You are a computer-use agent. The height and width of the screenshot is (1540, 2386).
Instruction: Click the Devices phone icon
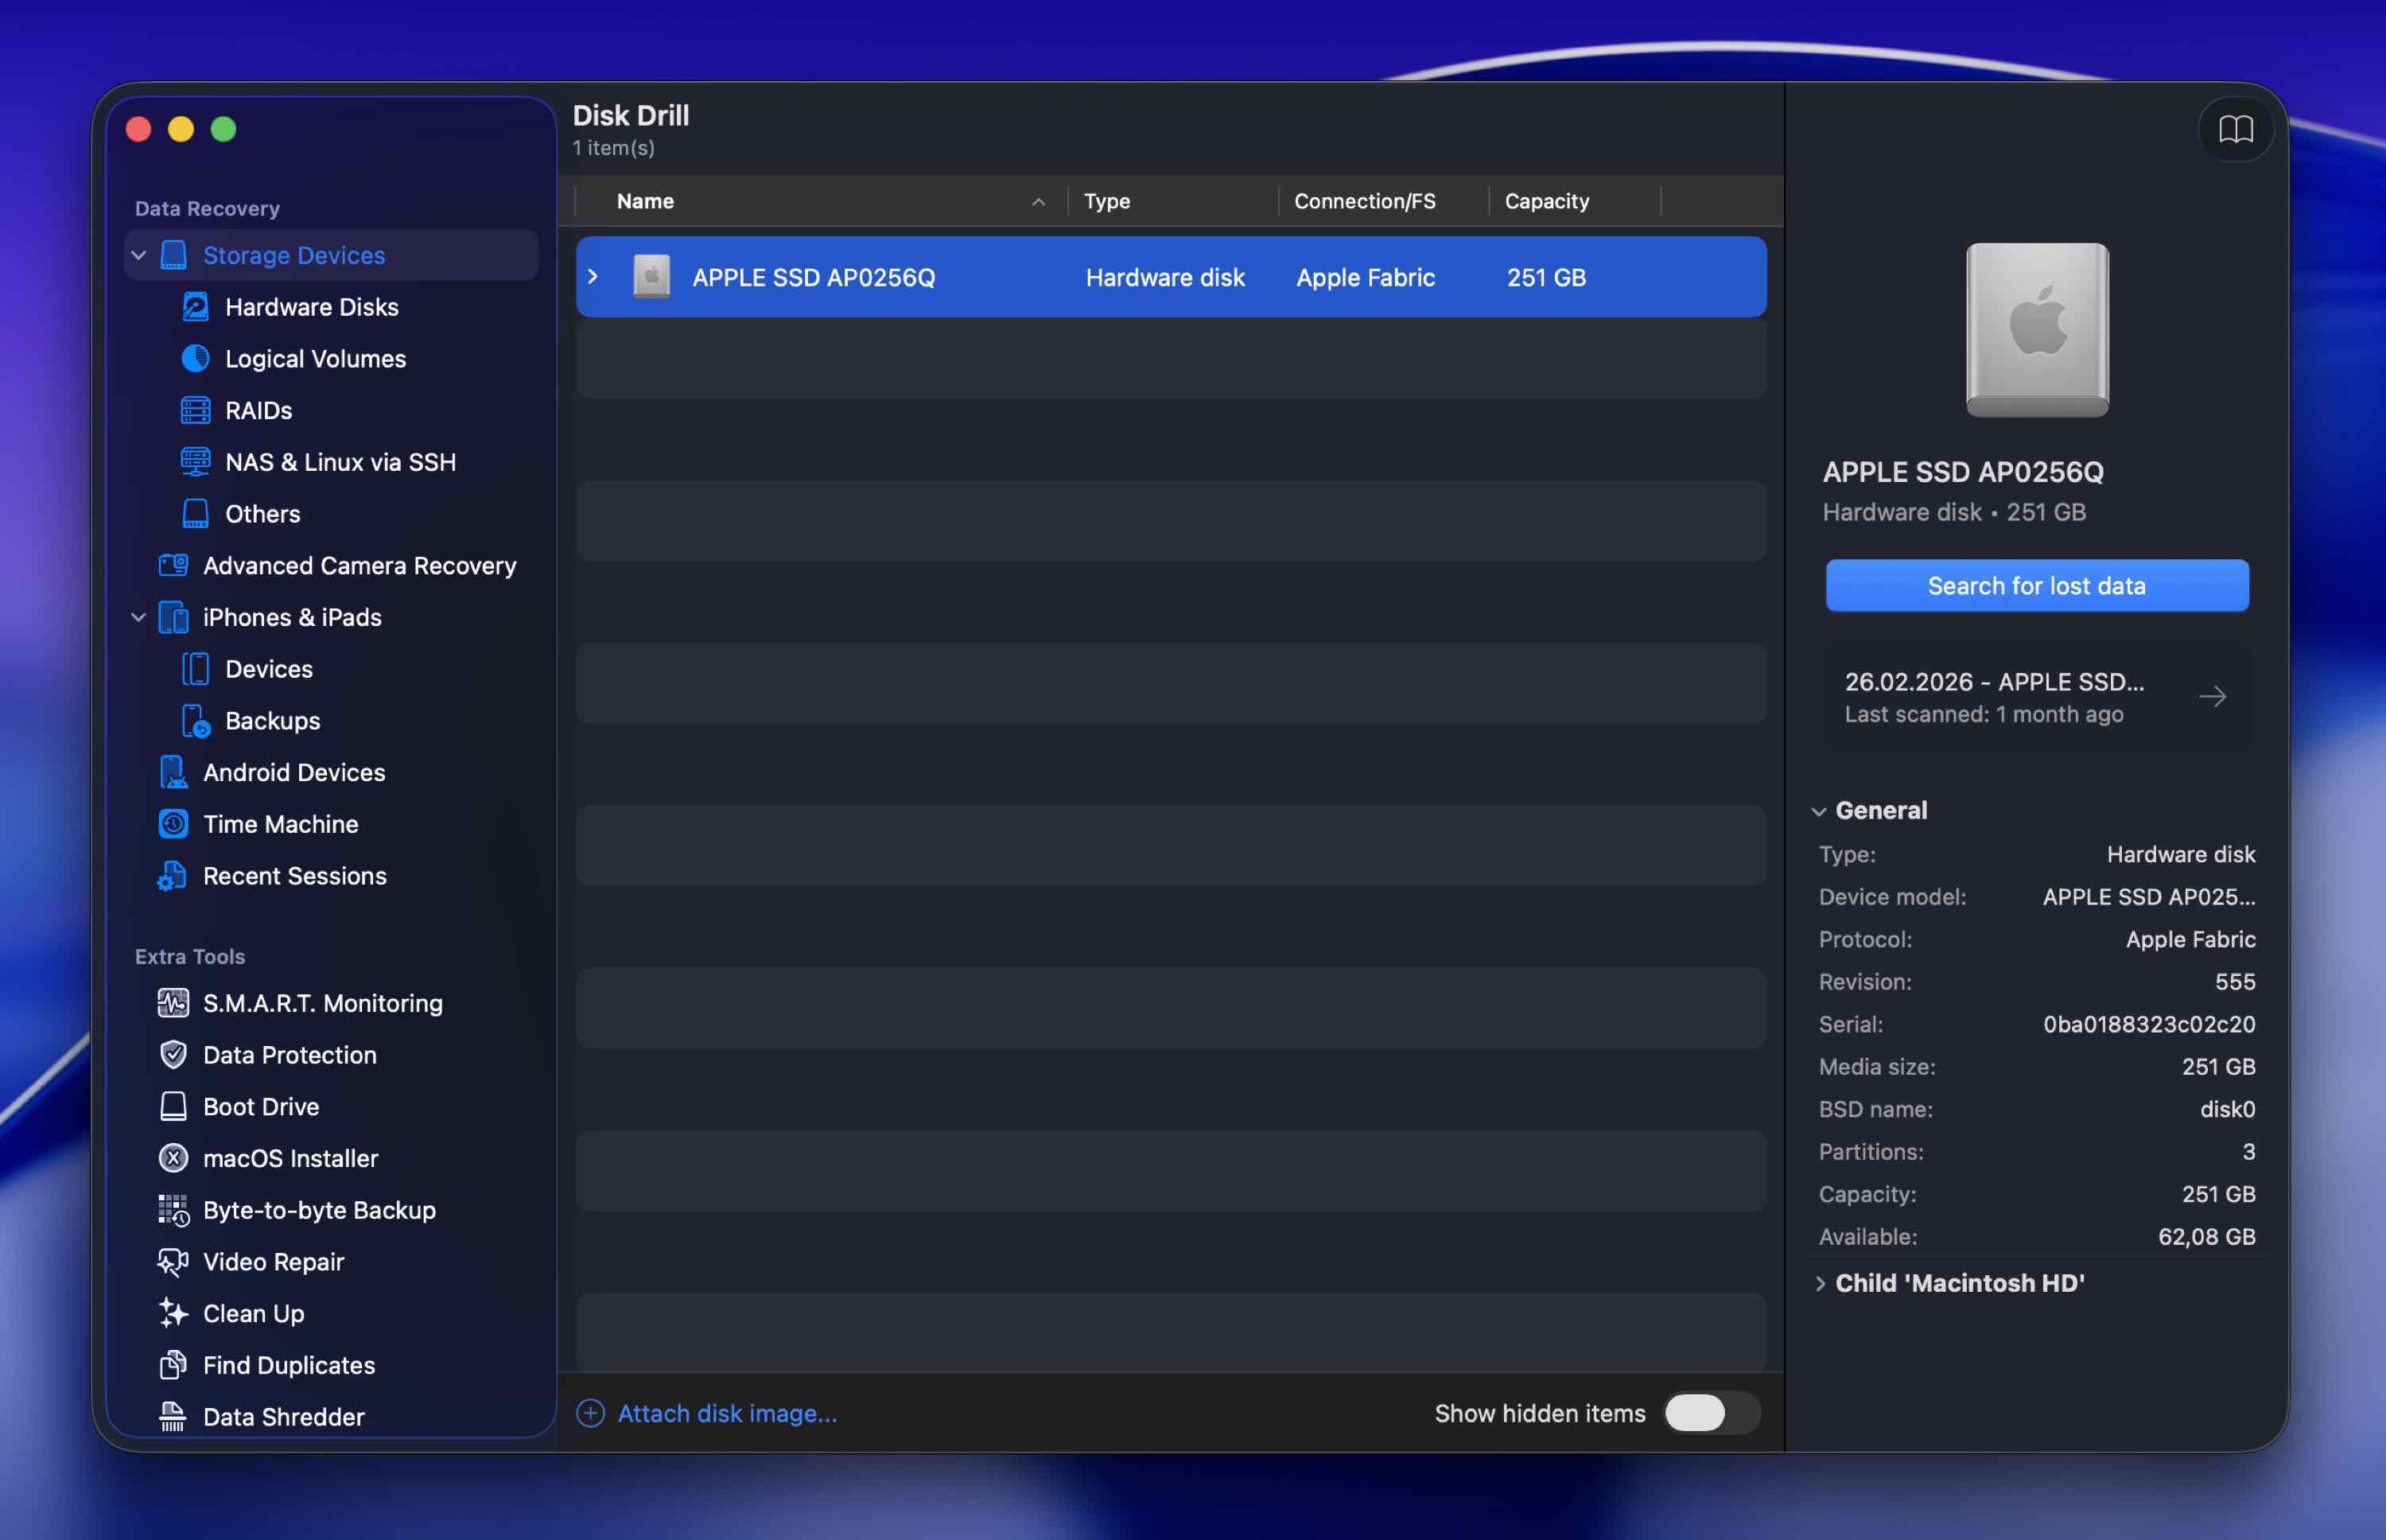tap(195, 669)
